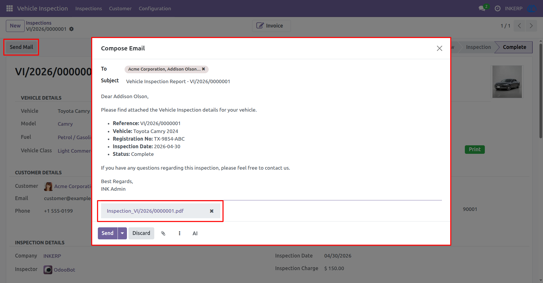Screen dimensions: 543x283
Task: Select the Inspection status stage
Action: pyautogui.click(x=478, y=47)
